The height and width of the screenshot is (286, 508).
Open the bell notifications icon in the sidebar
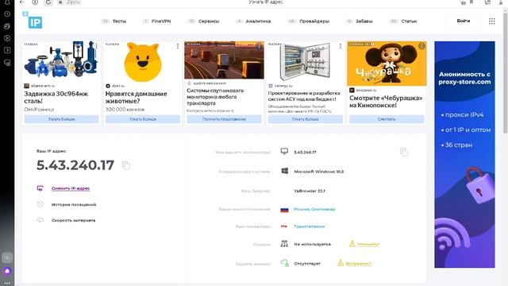click(x=7, y=2)
